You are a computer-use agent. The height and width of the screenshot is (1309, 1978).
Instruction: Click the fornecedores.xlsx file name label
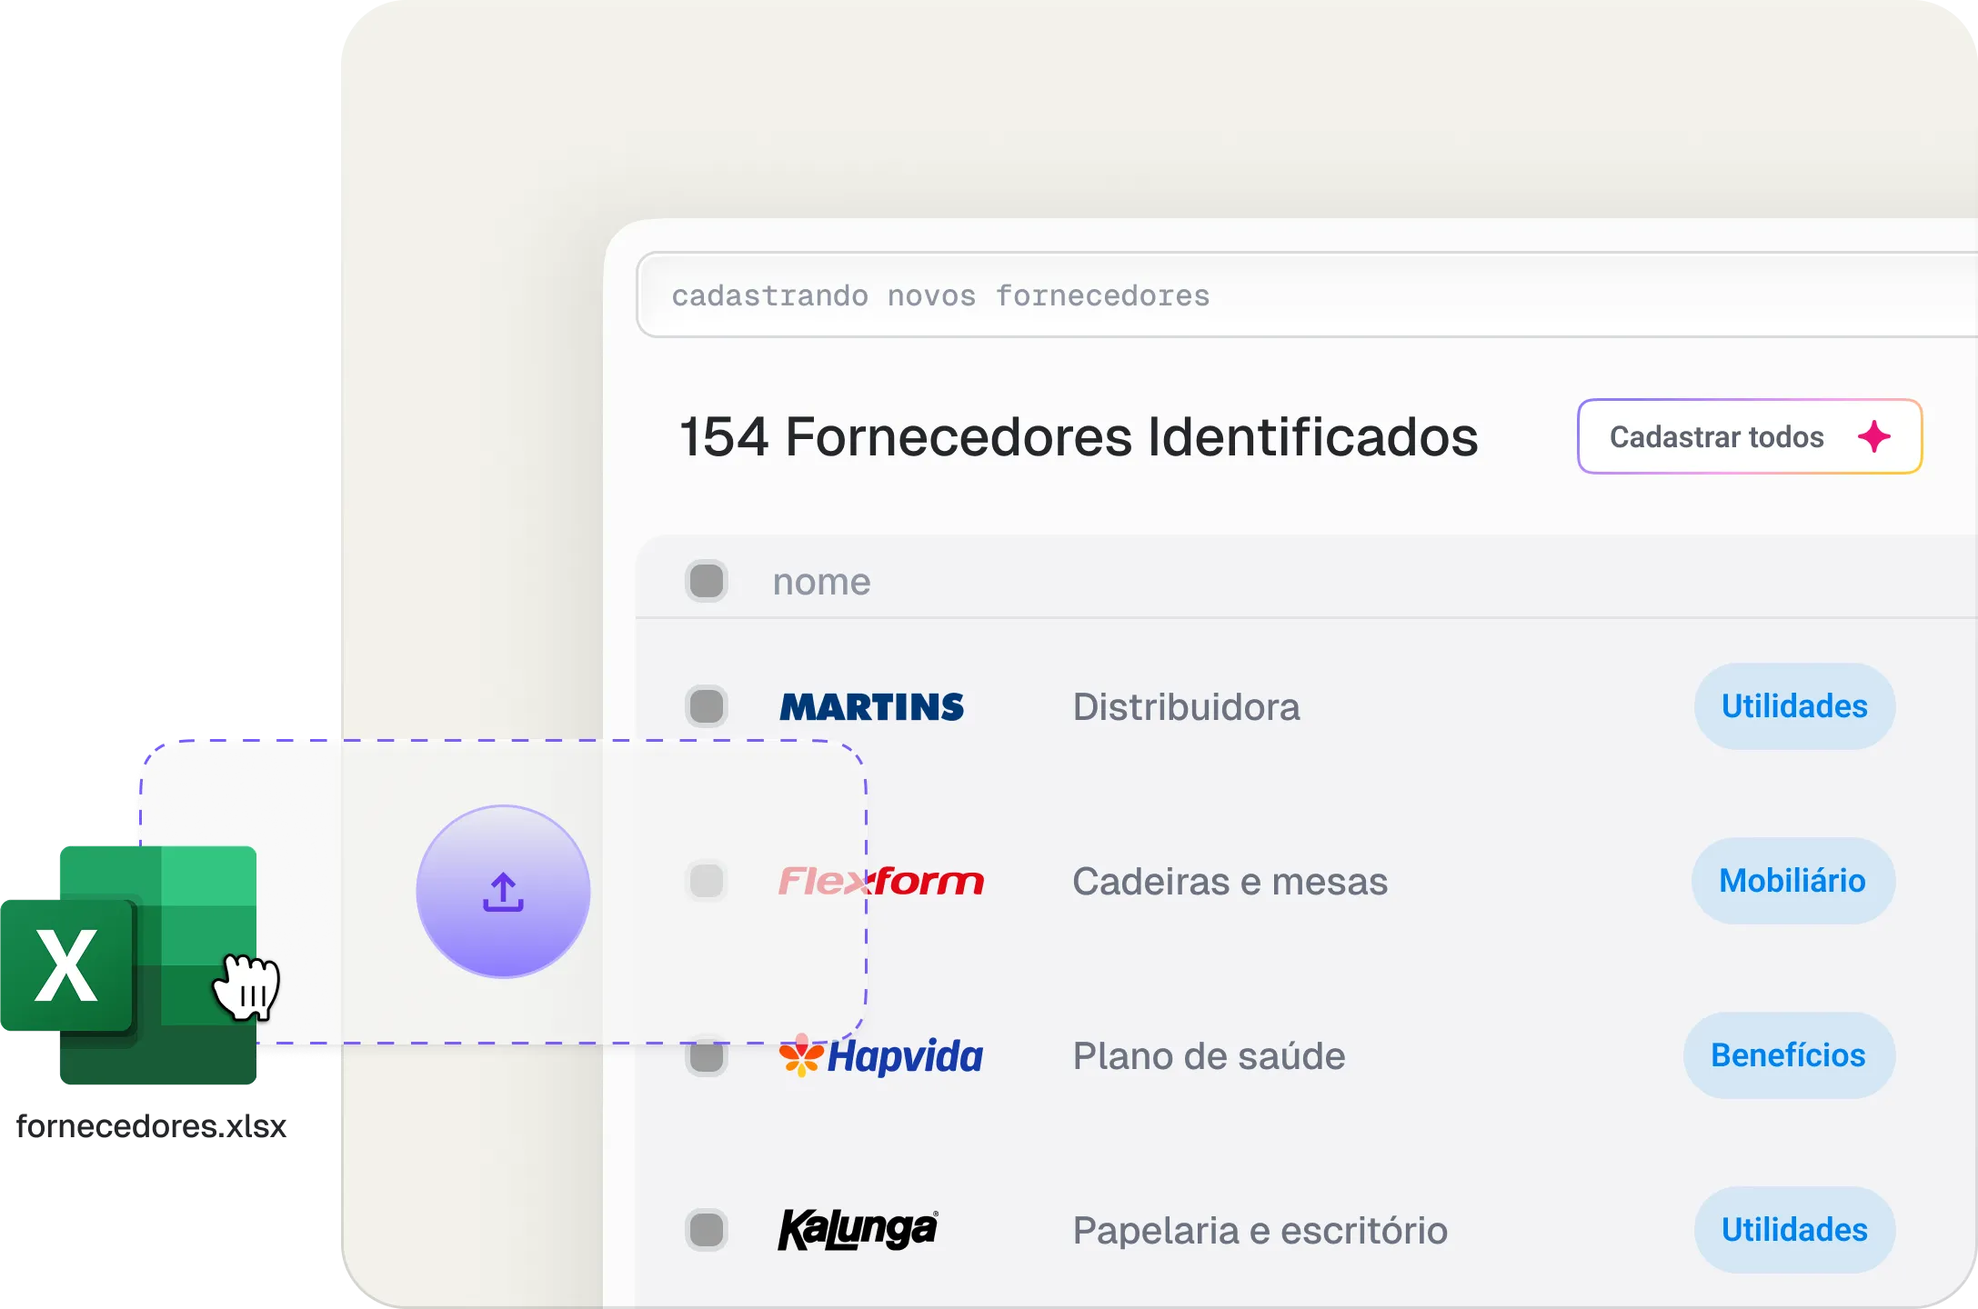(151, 1126)
